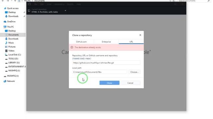Image resolution: width=213 pixels, height=119 pixels.
Task: Go back in File Explorer
Action: tap(3, 1)
